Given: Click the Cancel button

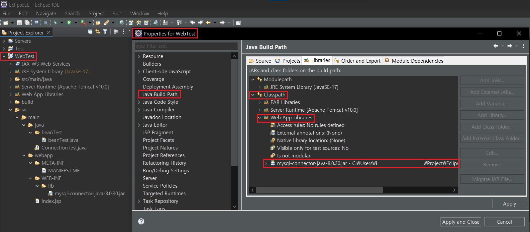Looking at the screenshot, I should coord(504,222).
